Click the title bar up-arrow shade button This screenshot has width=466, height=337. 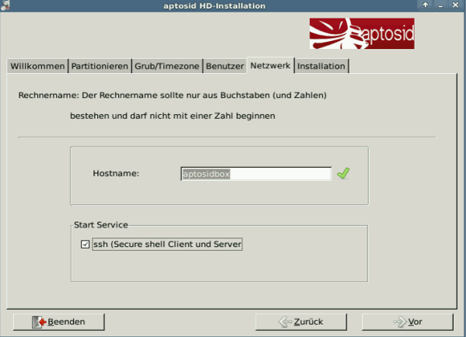coord(426,5)
